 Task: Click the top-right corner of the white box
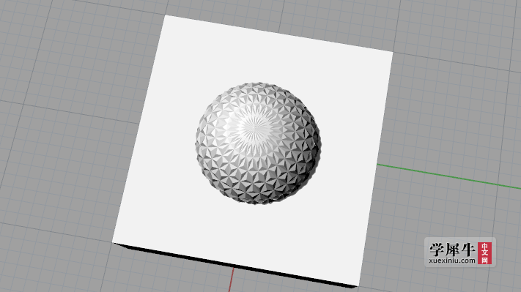(x=393, y=52)
